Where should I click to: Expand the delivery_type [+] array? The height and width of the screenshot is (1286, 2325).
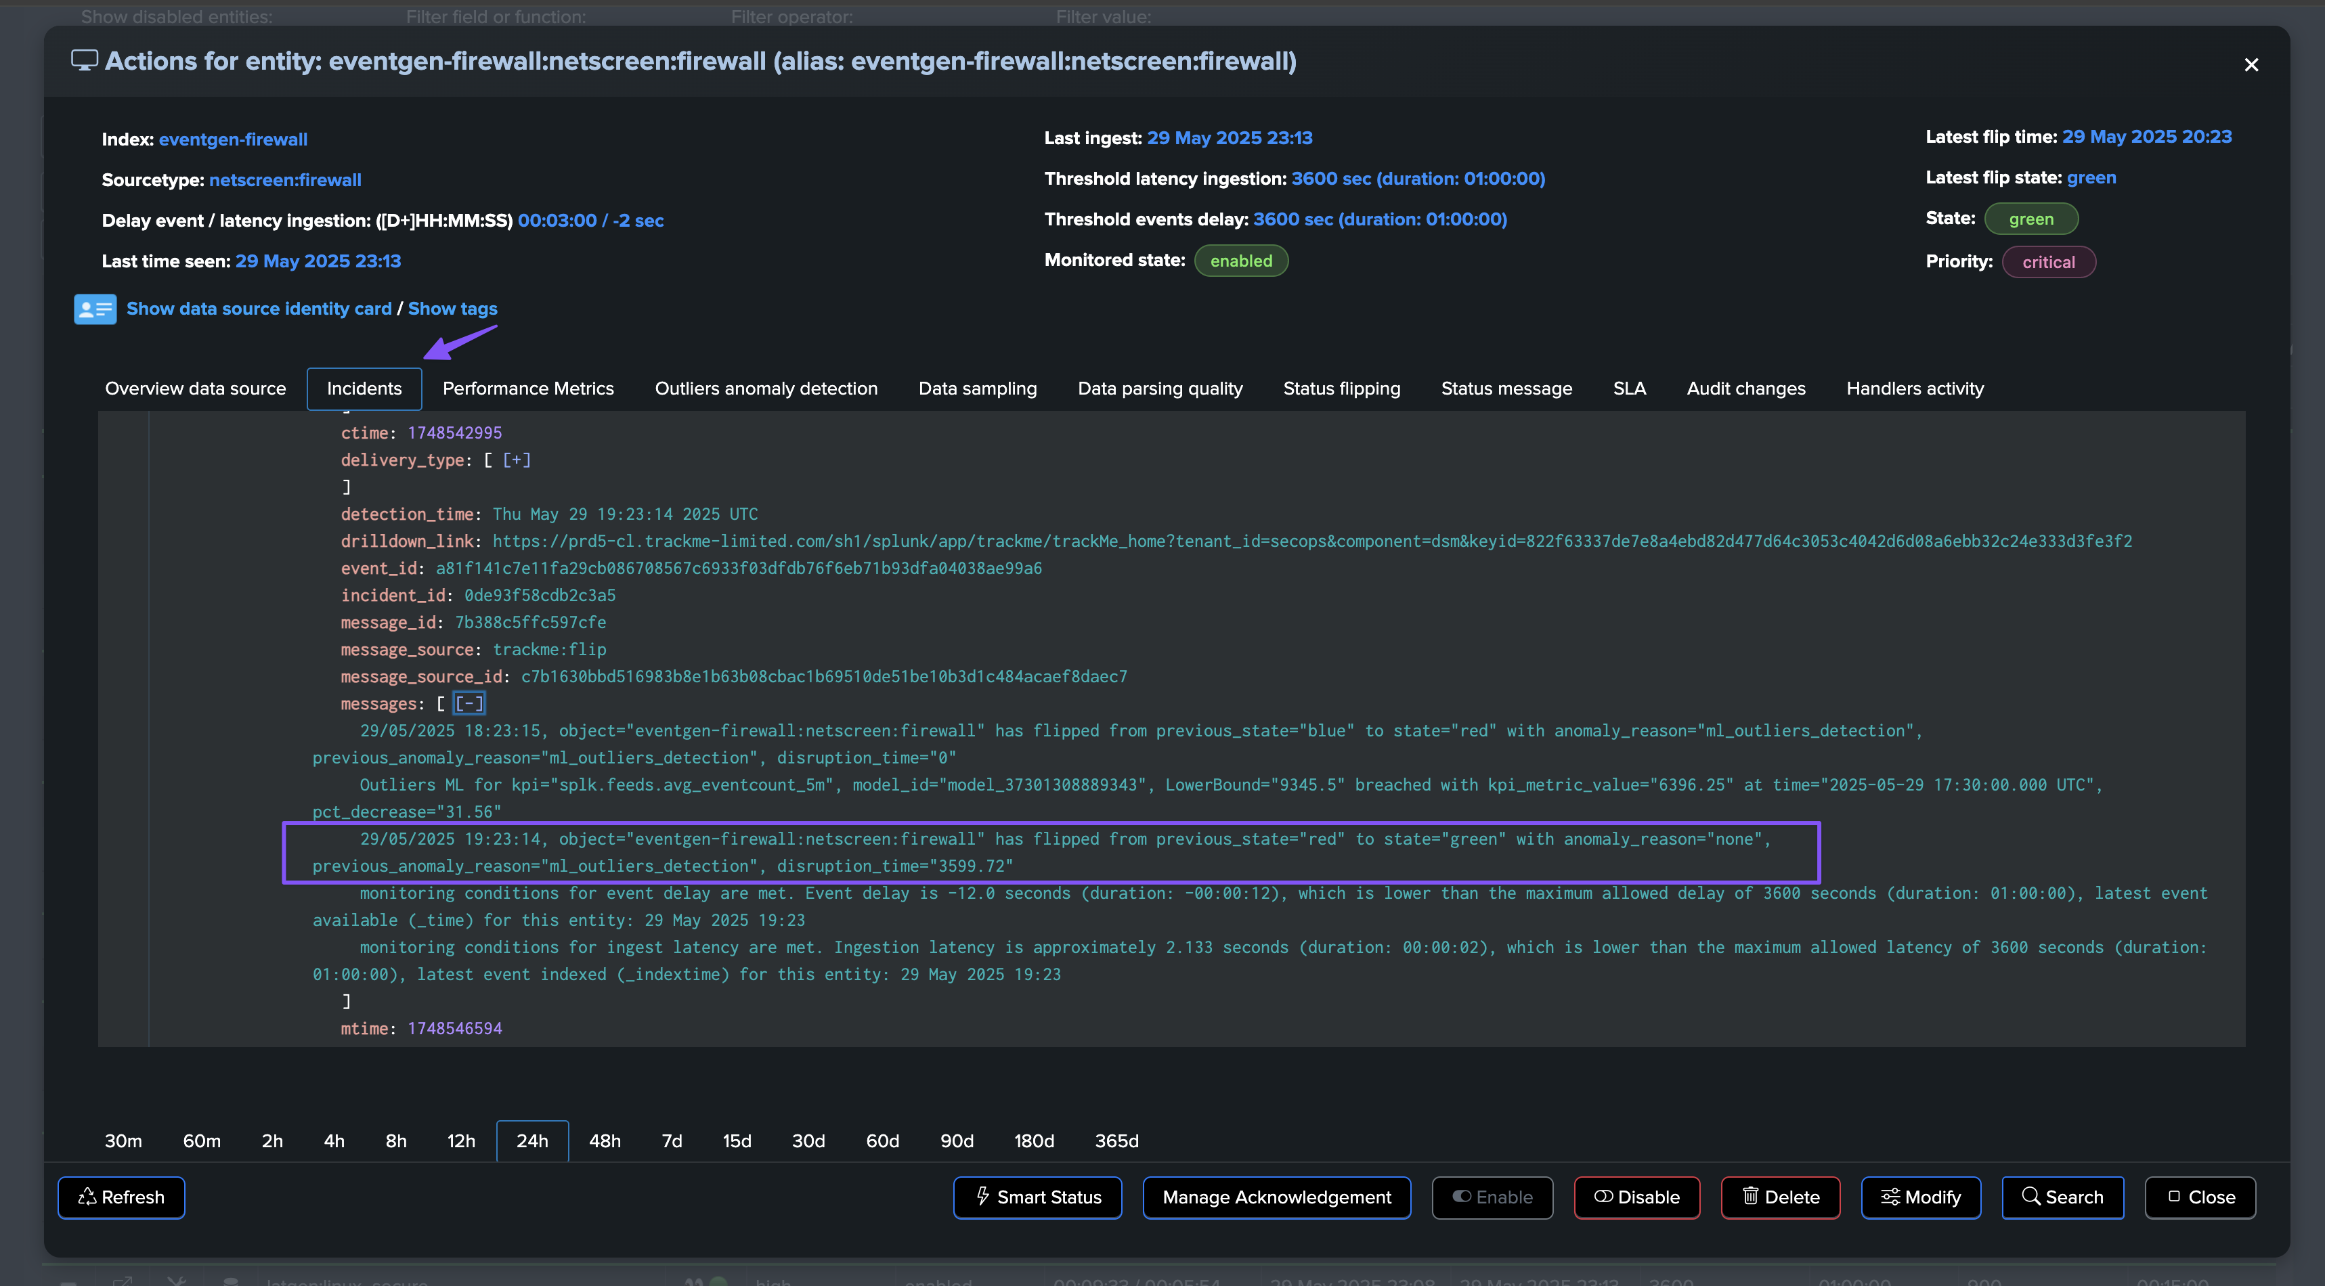coord(517,460)
